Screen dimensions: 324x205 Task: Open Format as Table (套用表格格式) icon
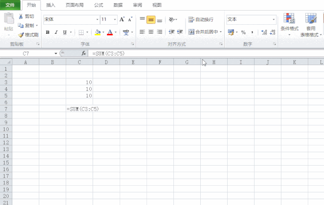click(x=311, y=18)
